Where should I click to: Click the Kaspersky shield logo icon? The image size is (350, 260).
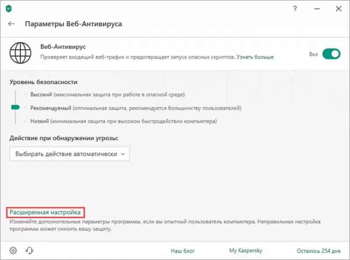(x=8, y=8)
